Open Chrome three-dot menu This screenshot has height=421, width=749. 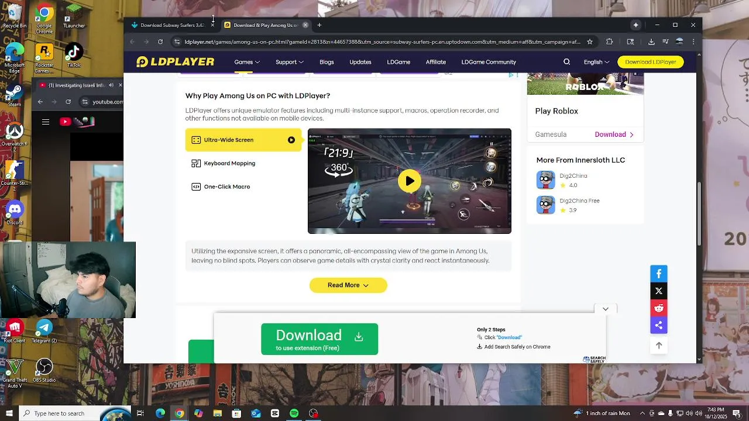click(x=693, y=42)
